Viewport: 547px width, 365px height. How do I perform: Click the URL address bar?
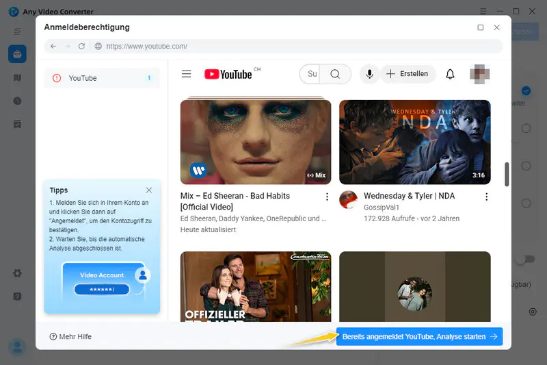coord(273,47)
